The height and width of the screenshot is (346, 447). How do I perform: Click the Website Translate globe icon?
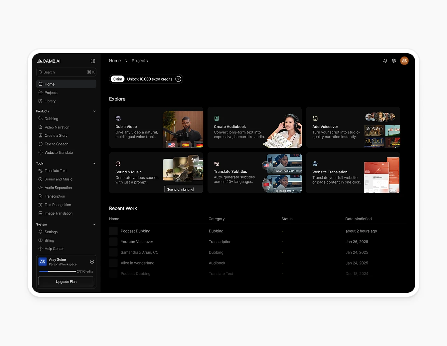[x=41, y=153]
